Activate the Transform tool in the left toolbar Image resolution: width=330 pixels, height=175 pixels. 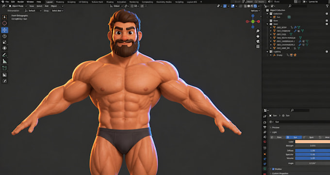(x=4, y=48)
